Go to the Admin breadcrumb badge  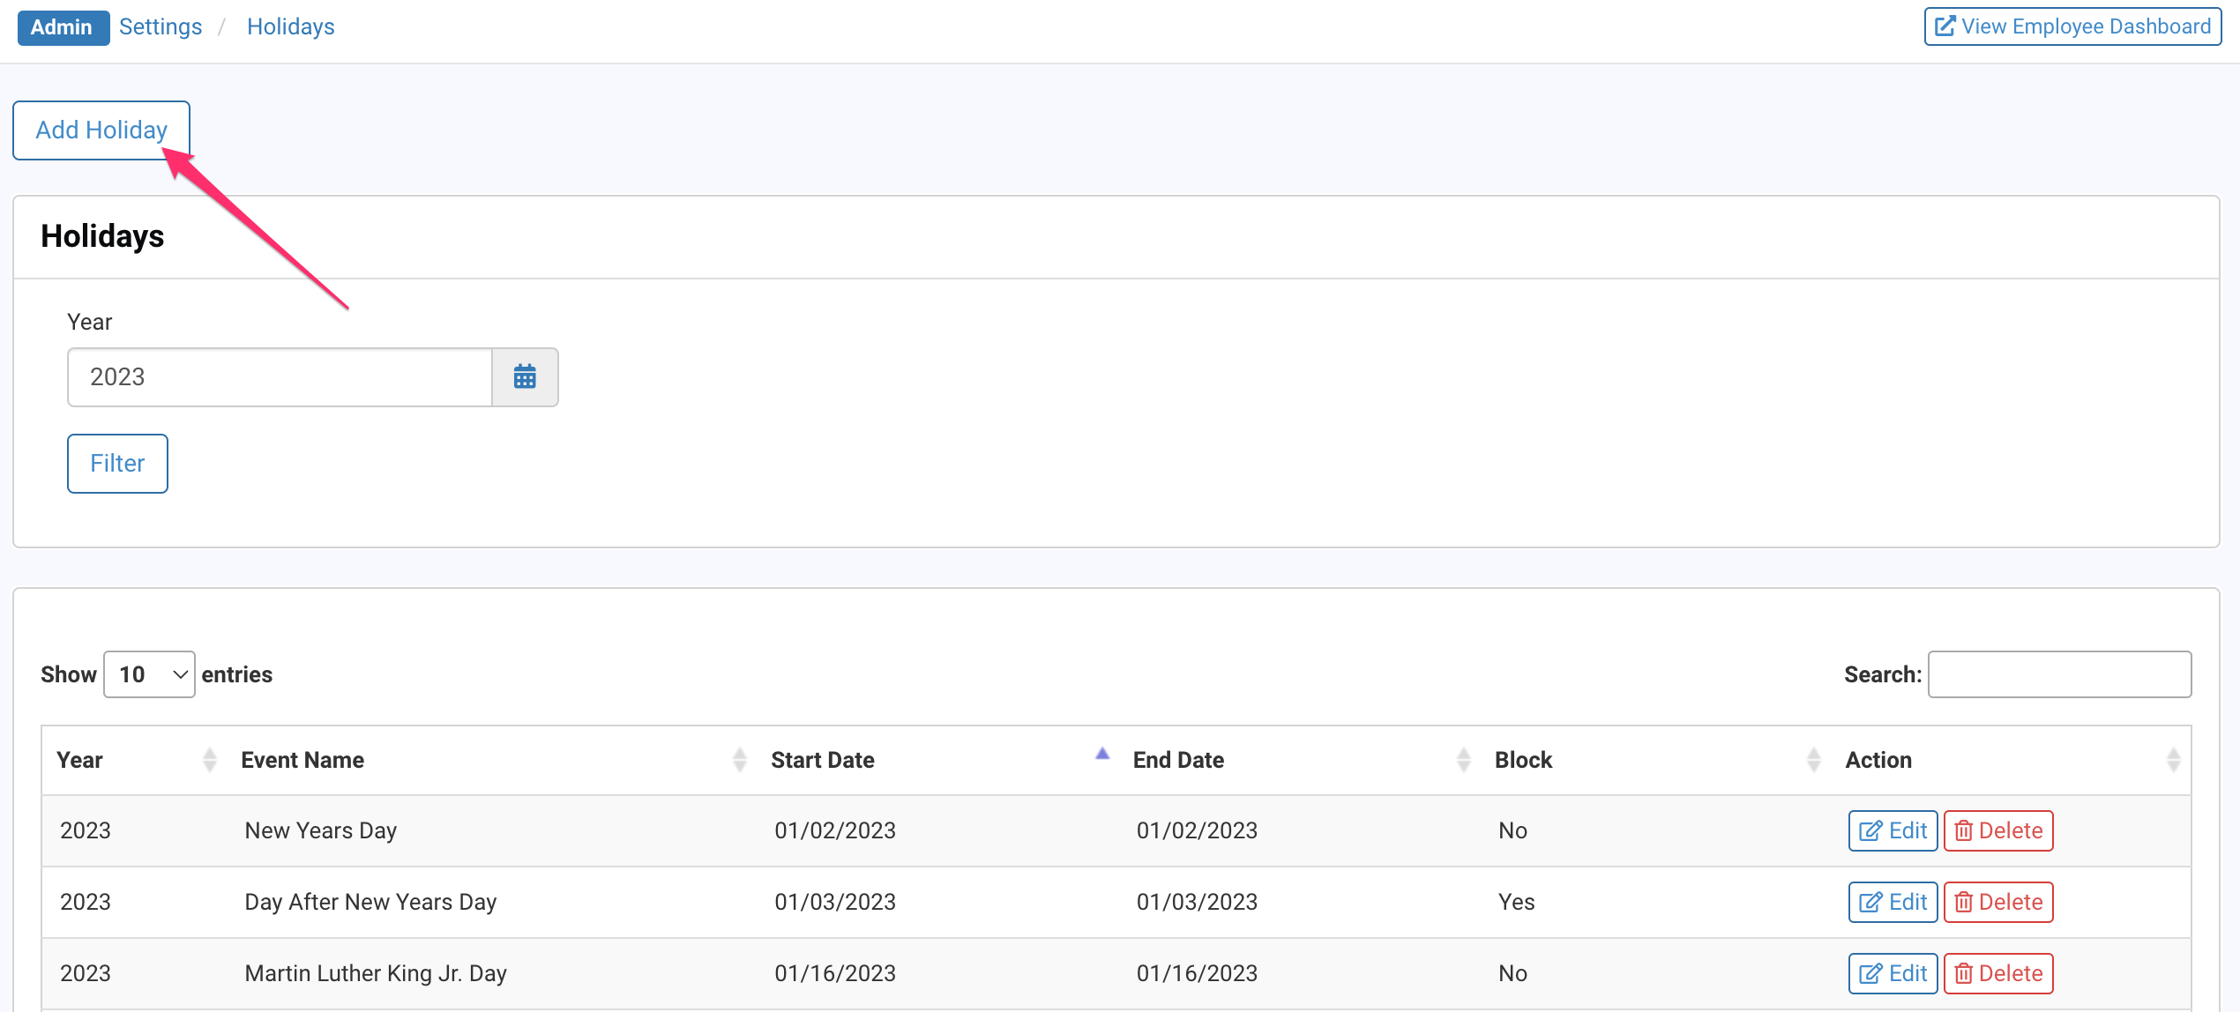[x=62, y=27]
